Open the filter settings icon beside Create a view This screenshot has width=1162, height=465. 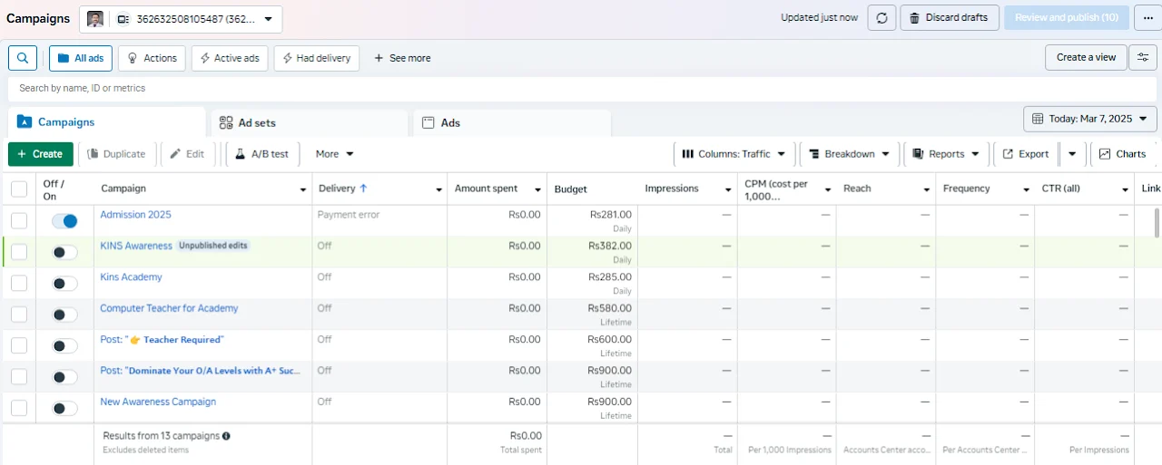click(x=1143, y=57)
